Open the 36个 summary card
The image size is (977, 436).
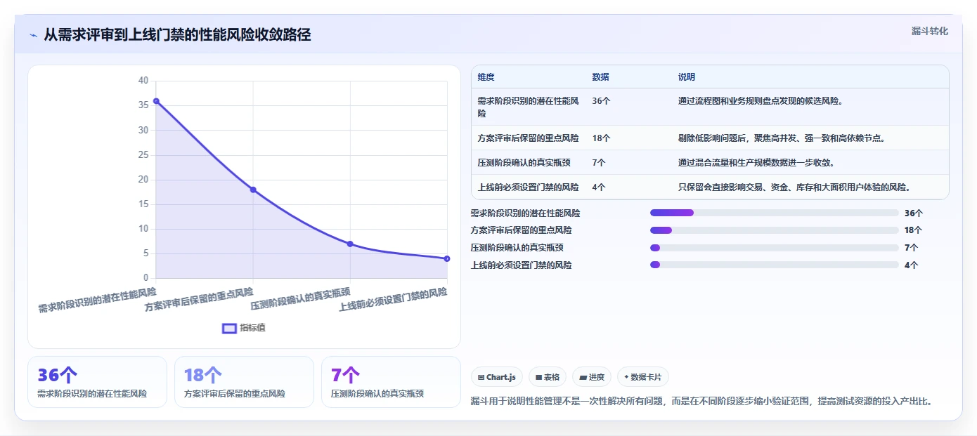coord(97,382)
